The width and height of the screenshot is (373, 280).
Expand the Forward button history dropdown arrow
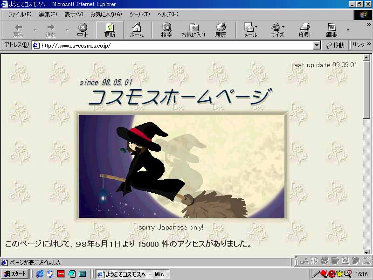tap(67, 30)
